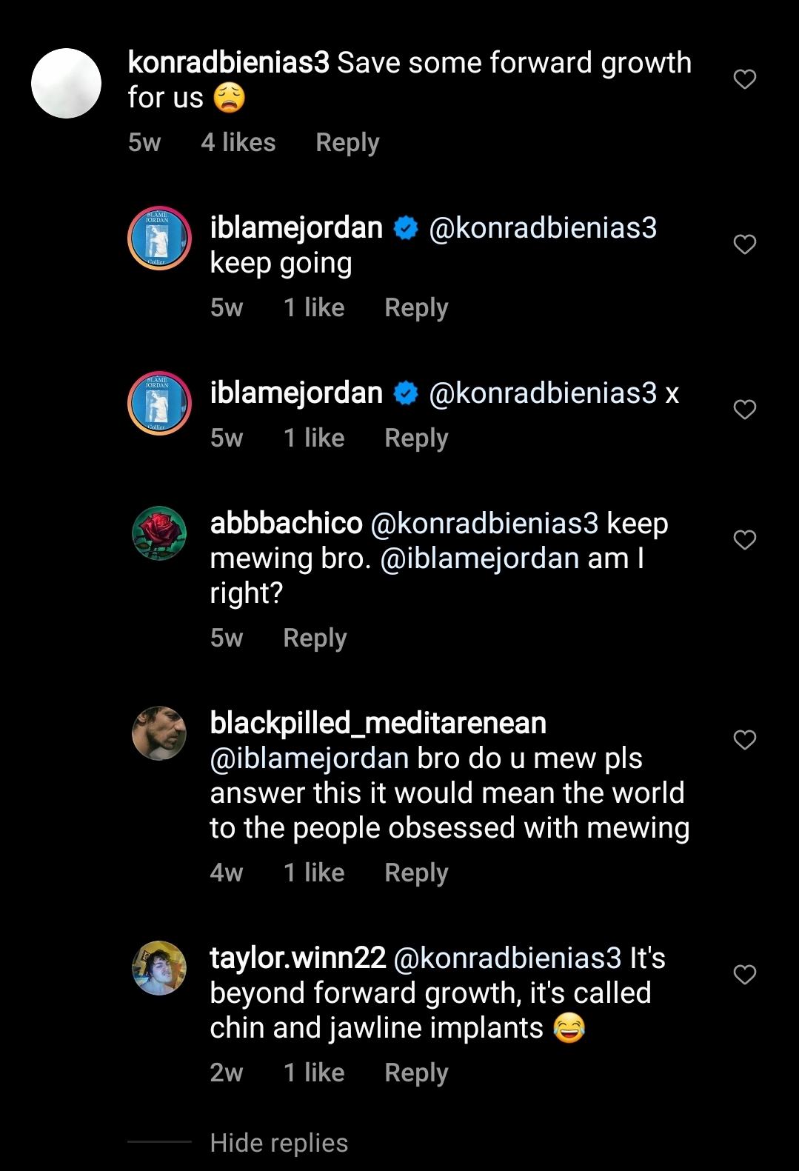799x1171 pixels.
Task: View 1 like on blackpilled_meditarenean's comment
Action: pyautogui.click(x=314, y=873)
